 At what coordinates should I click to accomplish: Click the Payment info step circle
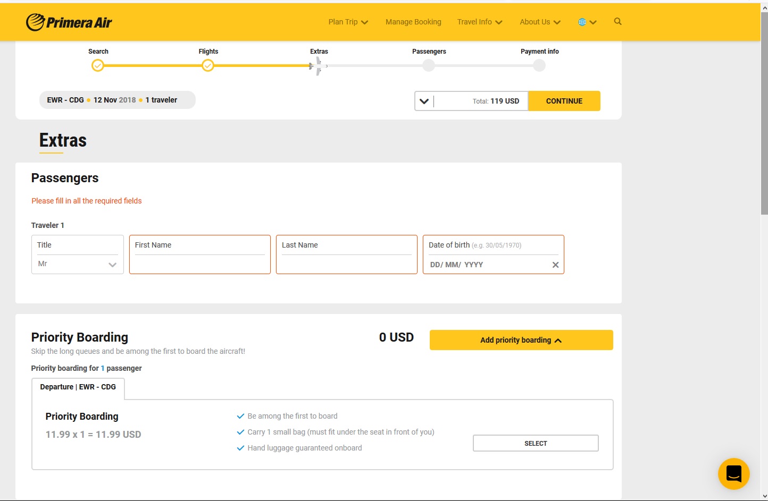(x=539, y=65)
